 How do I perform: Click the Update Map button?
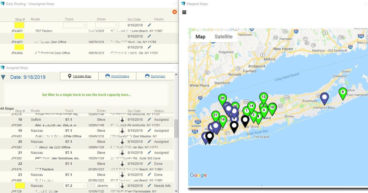pyautogui.click(x=79, y=76)
